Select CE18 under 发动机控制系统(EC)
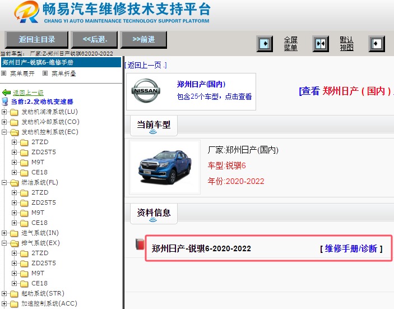 (39, 173)
